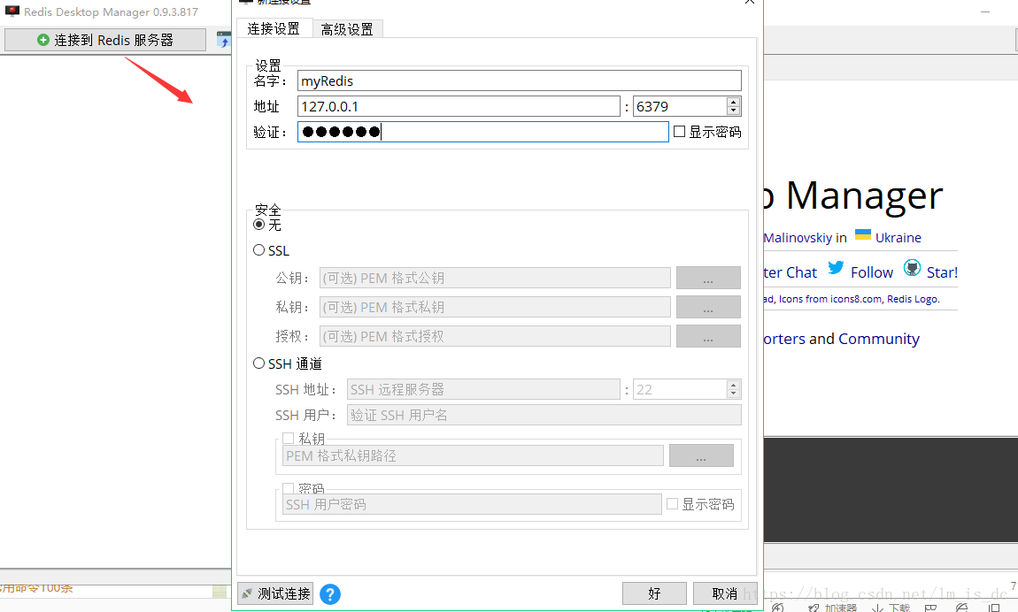The width and height of the screenshot is (1018, 612).
Task: Click the PEM 格式私钥路径 field
Action: coord(473,455)
